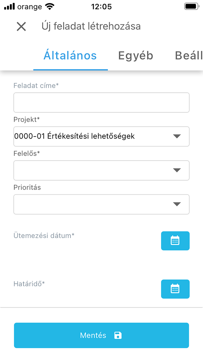The image size is (203, 361).
Task: Select the Általános tab
Action: point(70,56)
